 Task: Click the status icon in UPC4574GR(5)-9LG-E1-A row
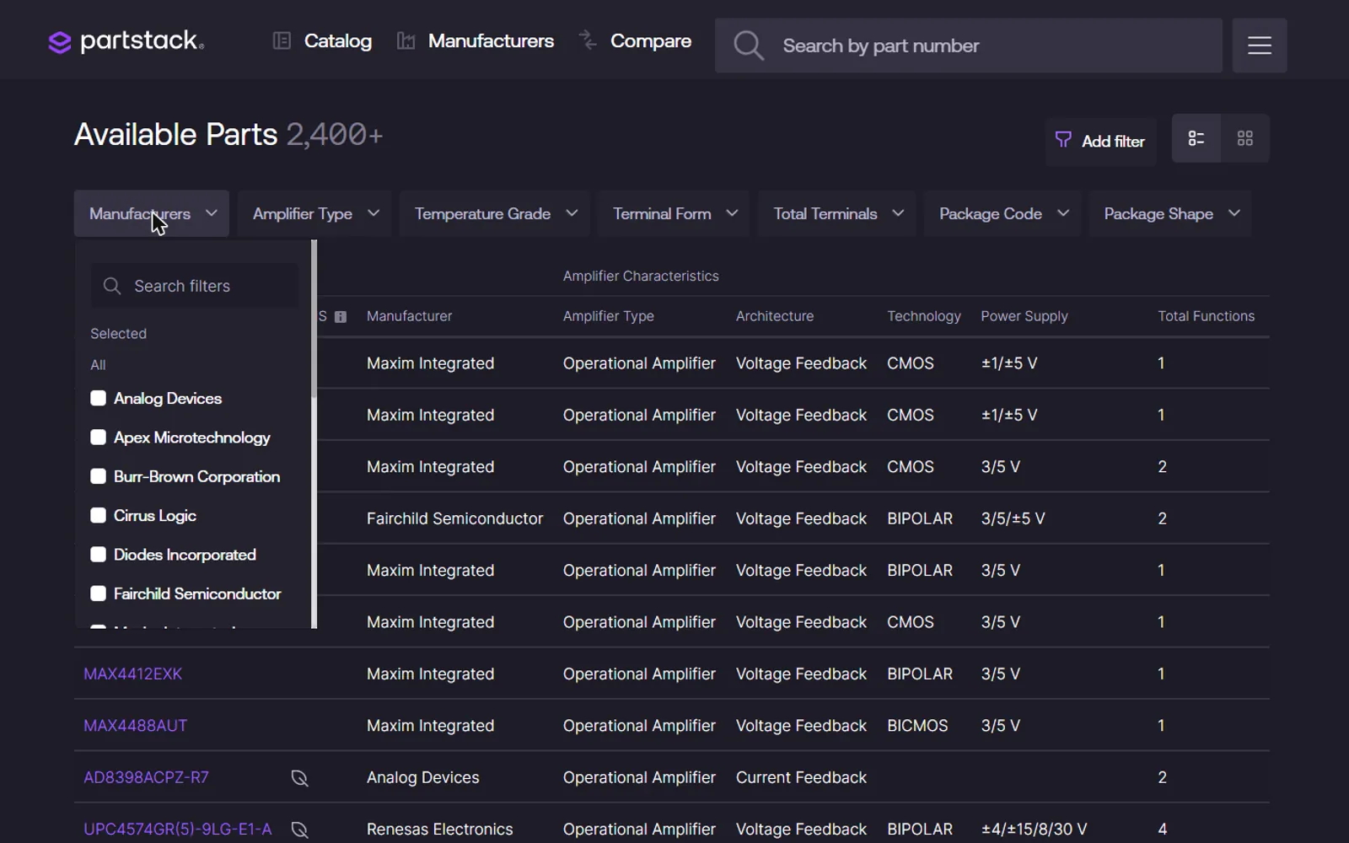pyautogui.click(x=299, y=830)
